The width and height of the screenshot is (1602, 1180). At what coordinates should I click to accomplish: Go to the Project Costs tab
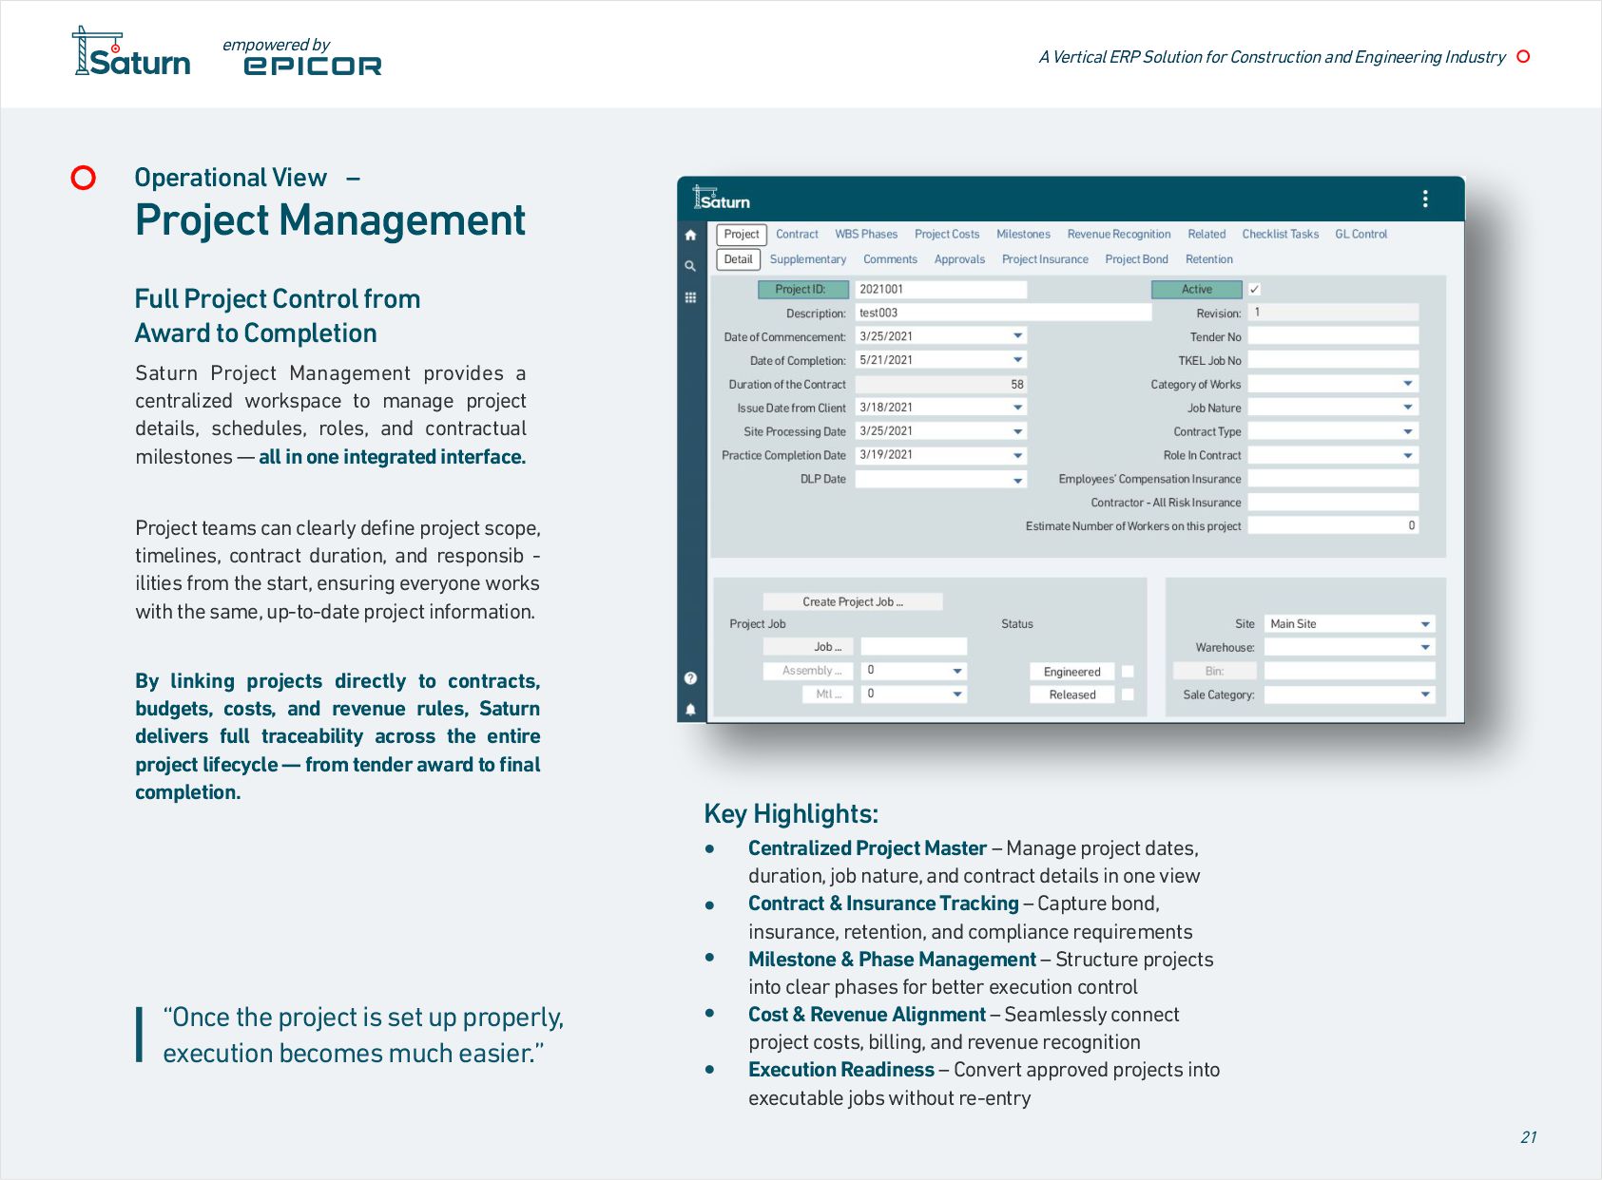click(947, 235)
